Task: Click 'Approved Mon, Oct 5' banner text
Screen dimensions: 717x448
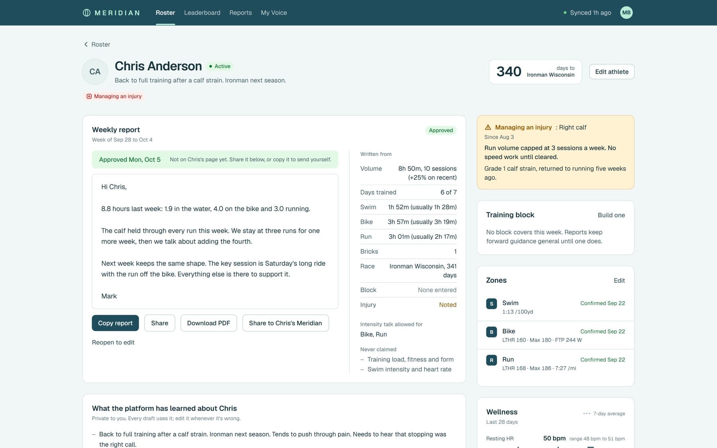Action: (x=129, y=160)
